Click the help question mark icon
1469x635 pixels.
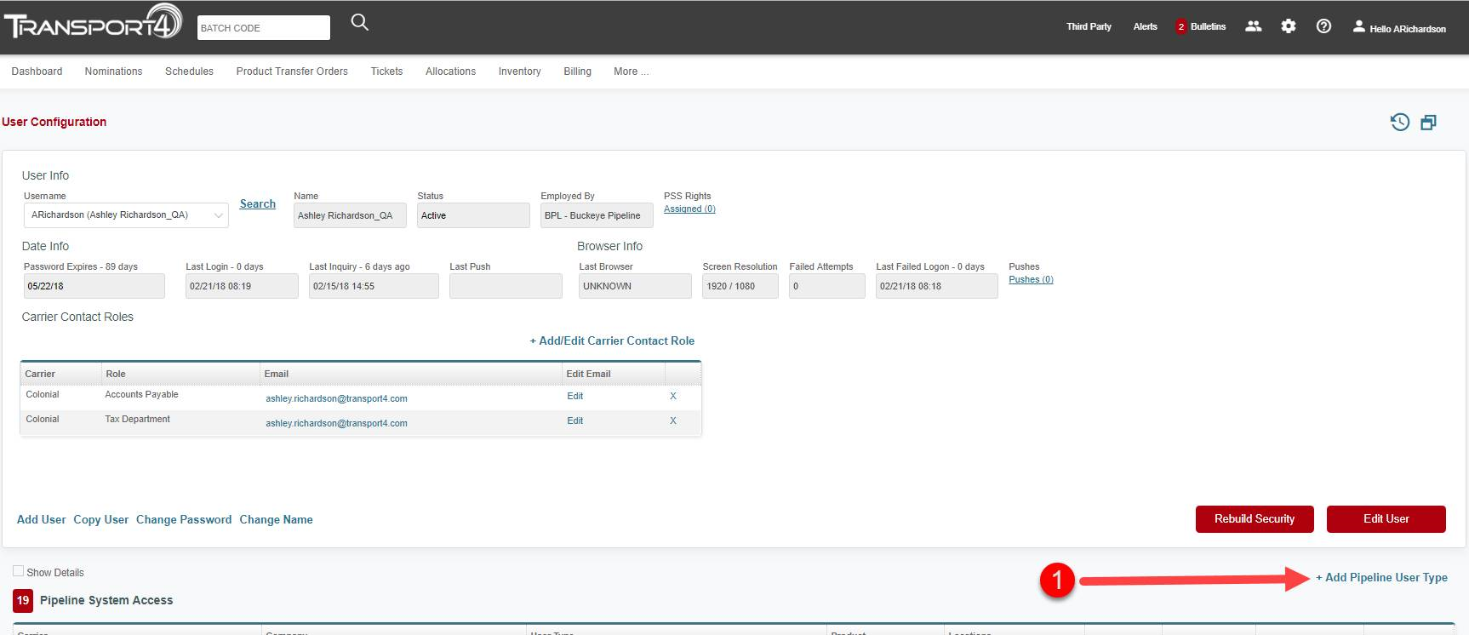click(1323, 26)
